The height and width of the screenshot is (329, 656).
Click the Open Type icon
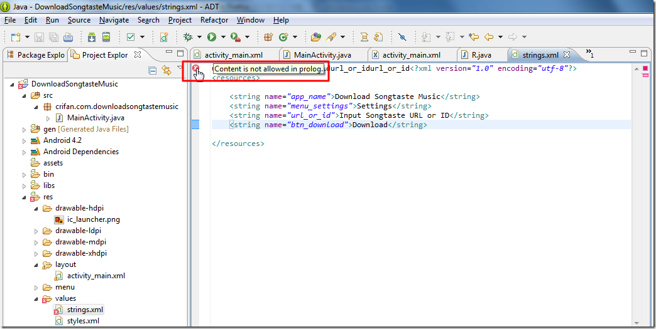pos(316,37)
